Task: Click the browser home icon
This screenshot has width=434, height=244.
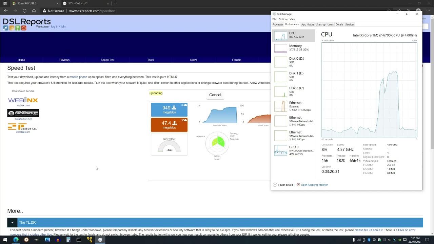Action: [x=34, y=11]
